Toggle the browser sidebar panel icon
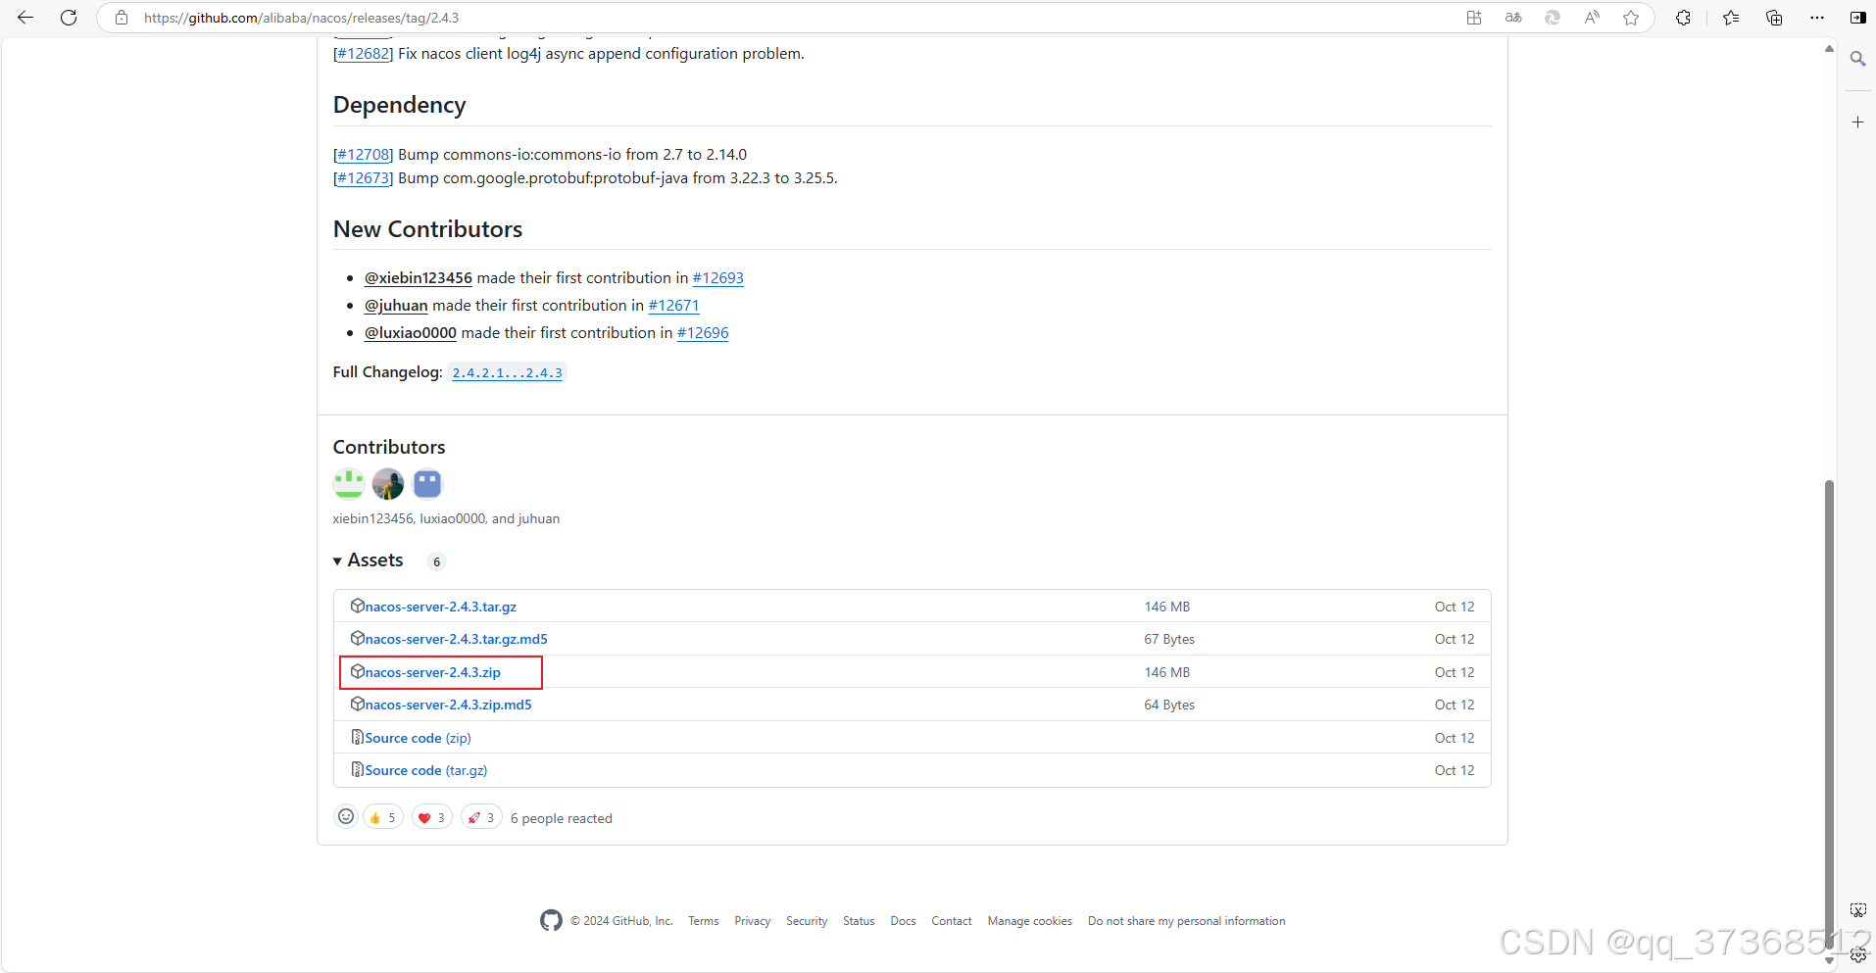Viewport: 1876px width, 973px height. click(x=1857, y=18)
